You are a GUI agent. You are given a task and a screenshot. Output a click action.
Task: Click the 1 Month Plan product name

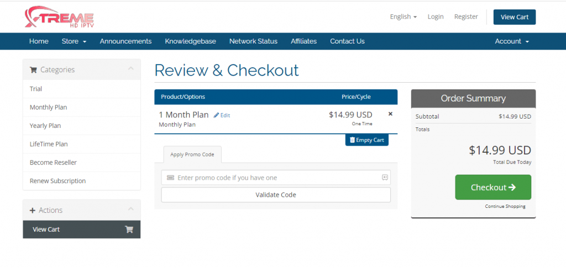click(184, 115)
